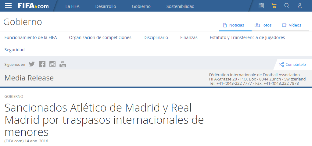Open the user account icon
This screenshot has height=146, width=312.
pos(300,5)
